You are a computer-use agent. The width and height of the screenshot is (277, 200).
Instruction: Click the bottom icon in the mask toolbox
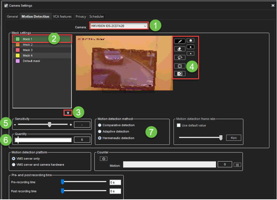(x=179, y=73)
